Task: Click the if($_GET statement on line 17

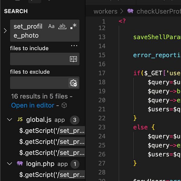Action: pyautogui.click(x=157, y=73)
